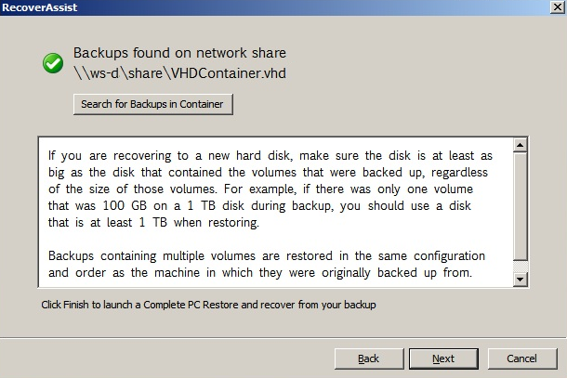Click the RecoverAssist title bar

275,7
